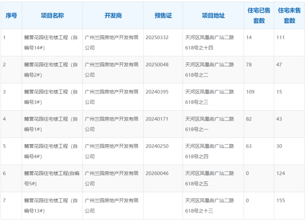Viewport: 305px width, 220px height.
Task: Click sold count 0 in row 6
Action: (x=247, y=173)
